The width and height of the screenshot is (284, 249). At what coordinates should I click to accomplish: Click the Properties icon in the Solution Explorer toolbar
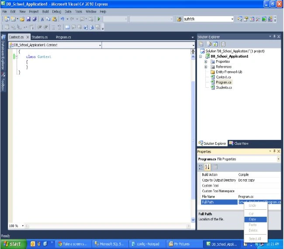tap(201, 44)
